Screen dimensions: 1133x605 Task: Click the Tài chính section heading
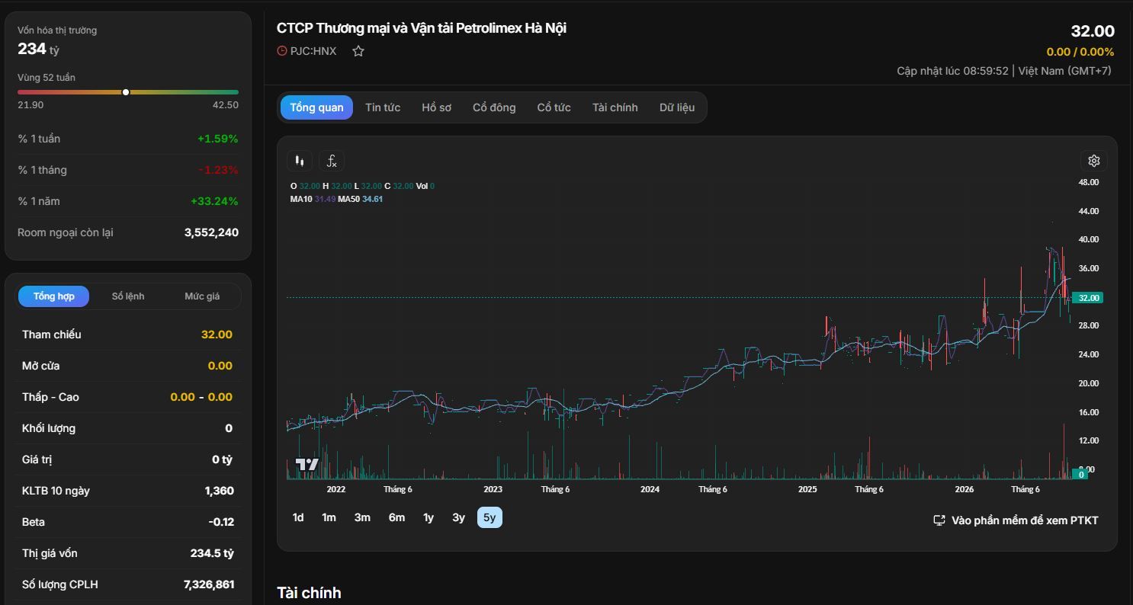tap(309, 593)
